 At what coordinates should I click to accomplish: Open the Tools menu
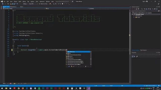coord(37,1)
